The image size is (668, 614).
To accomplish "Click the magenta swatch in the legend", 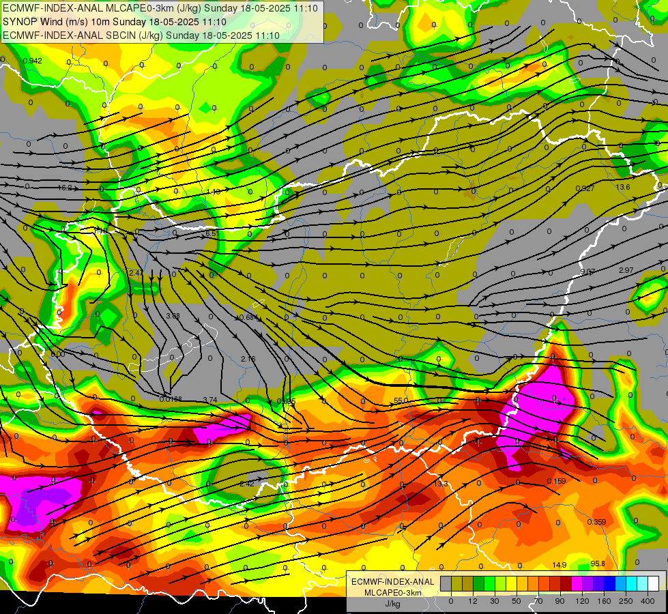I will (577, 583).
